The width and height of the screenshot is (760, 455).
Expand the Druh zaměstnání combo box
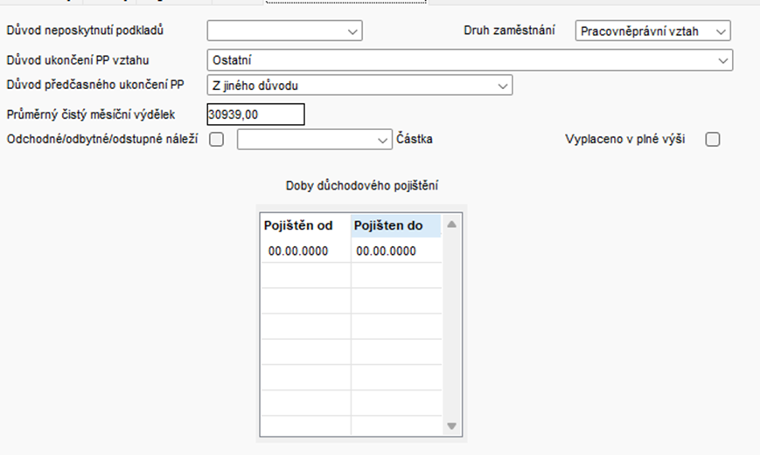(x=653, y=31)
